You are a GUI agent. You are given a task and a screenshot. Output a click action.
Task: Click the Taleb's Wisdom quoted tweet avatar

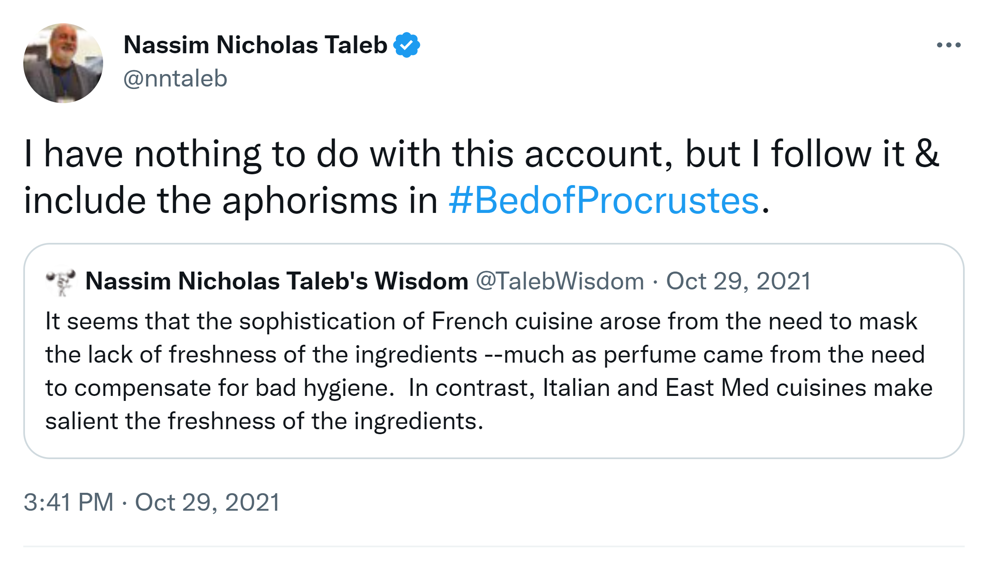click(x=62, y=281)
